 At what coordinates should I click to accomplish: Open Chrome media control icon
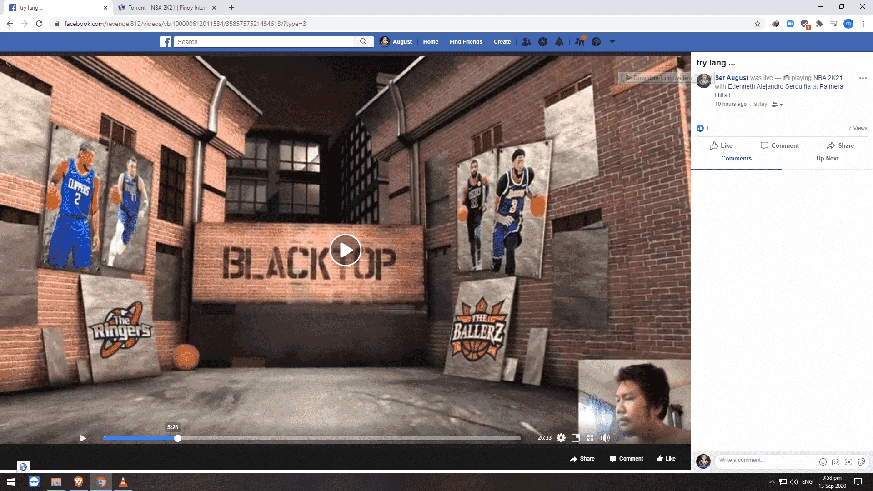coord(833,24)
